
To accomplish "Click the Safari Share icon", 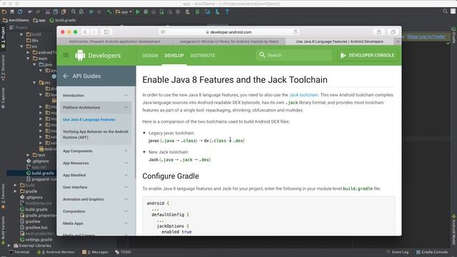I will click(379, 32).
